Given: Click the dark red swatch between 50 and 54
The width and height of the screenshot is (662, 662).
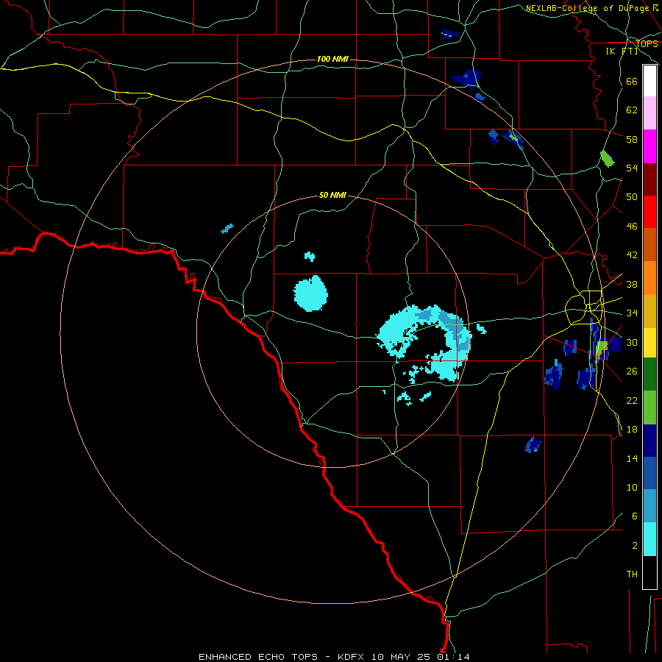Looking at the screenshot, I should pyautogui.click(x=649, y=179).
